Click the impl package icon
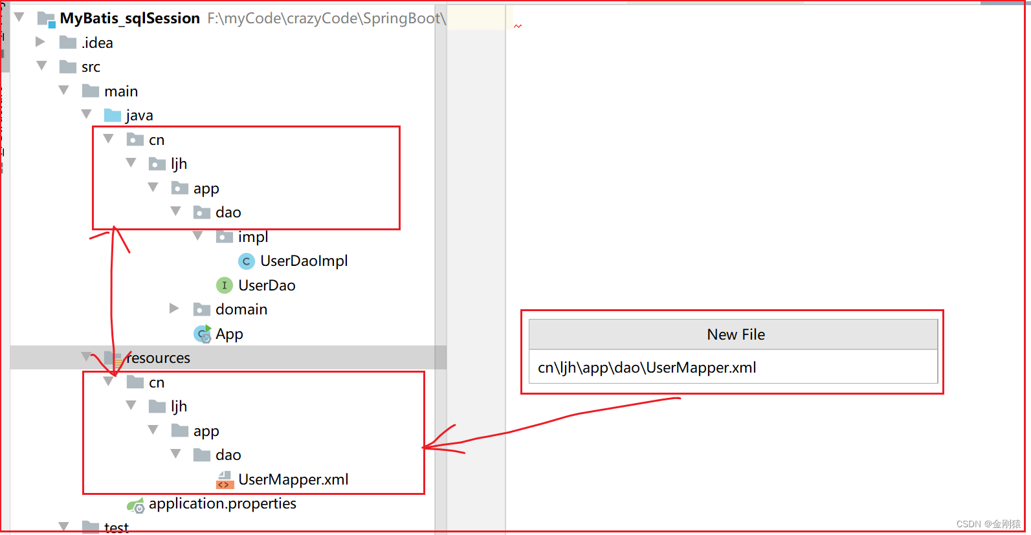The image size is (1031, 535). point(225,237)
